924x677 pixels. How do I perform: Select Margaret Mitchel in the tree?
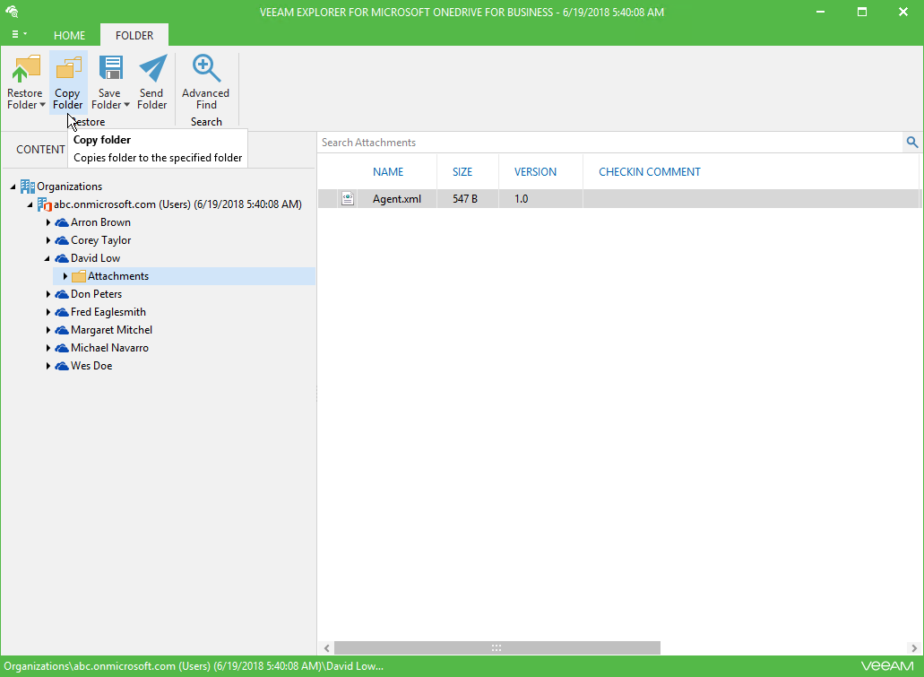click(x=112, y=330)
